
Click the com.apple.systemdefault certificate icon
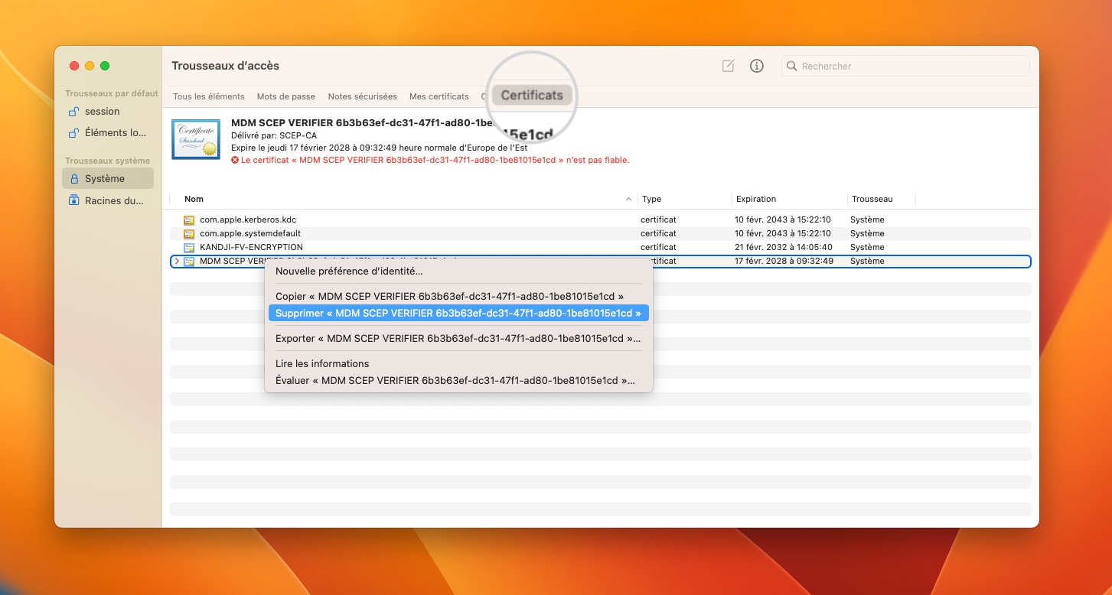coord(189,234)
